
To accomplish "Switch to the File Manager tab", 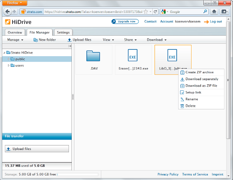I will coord(40,32).
